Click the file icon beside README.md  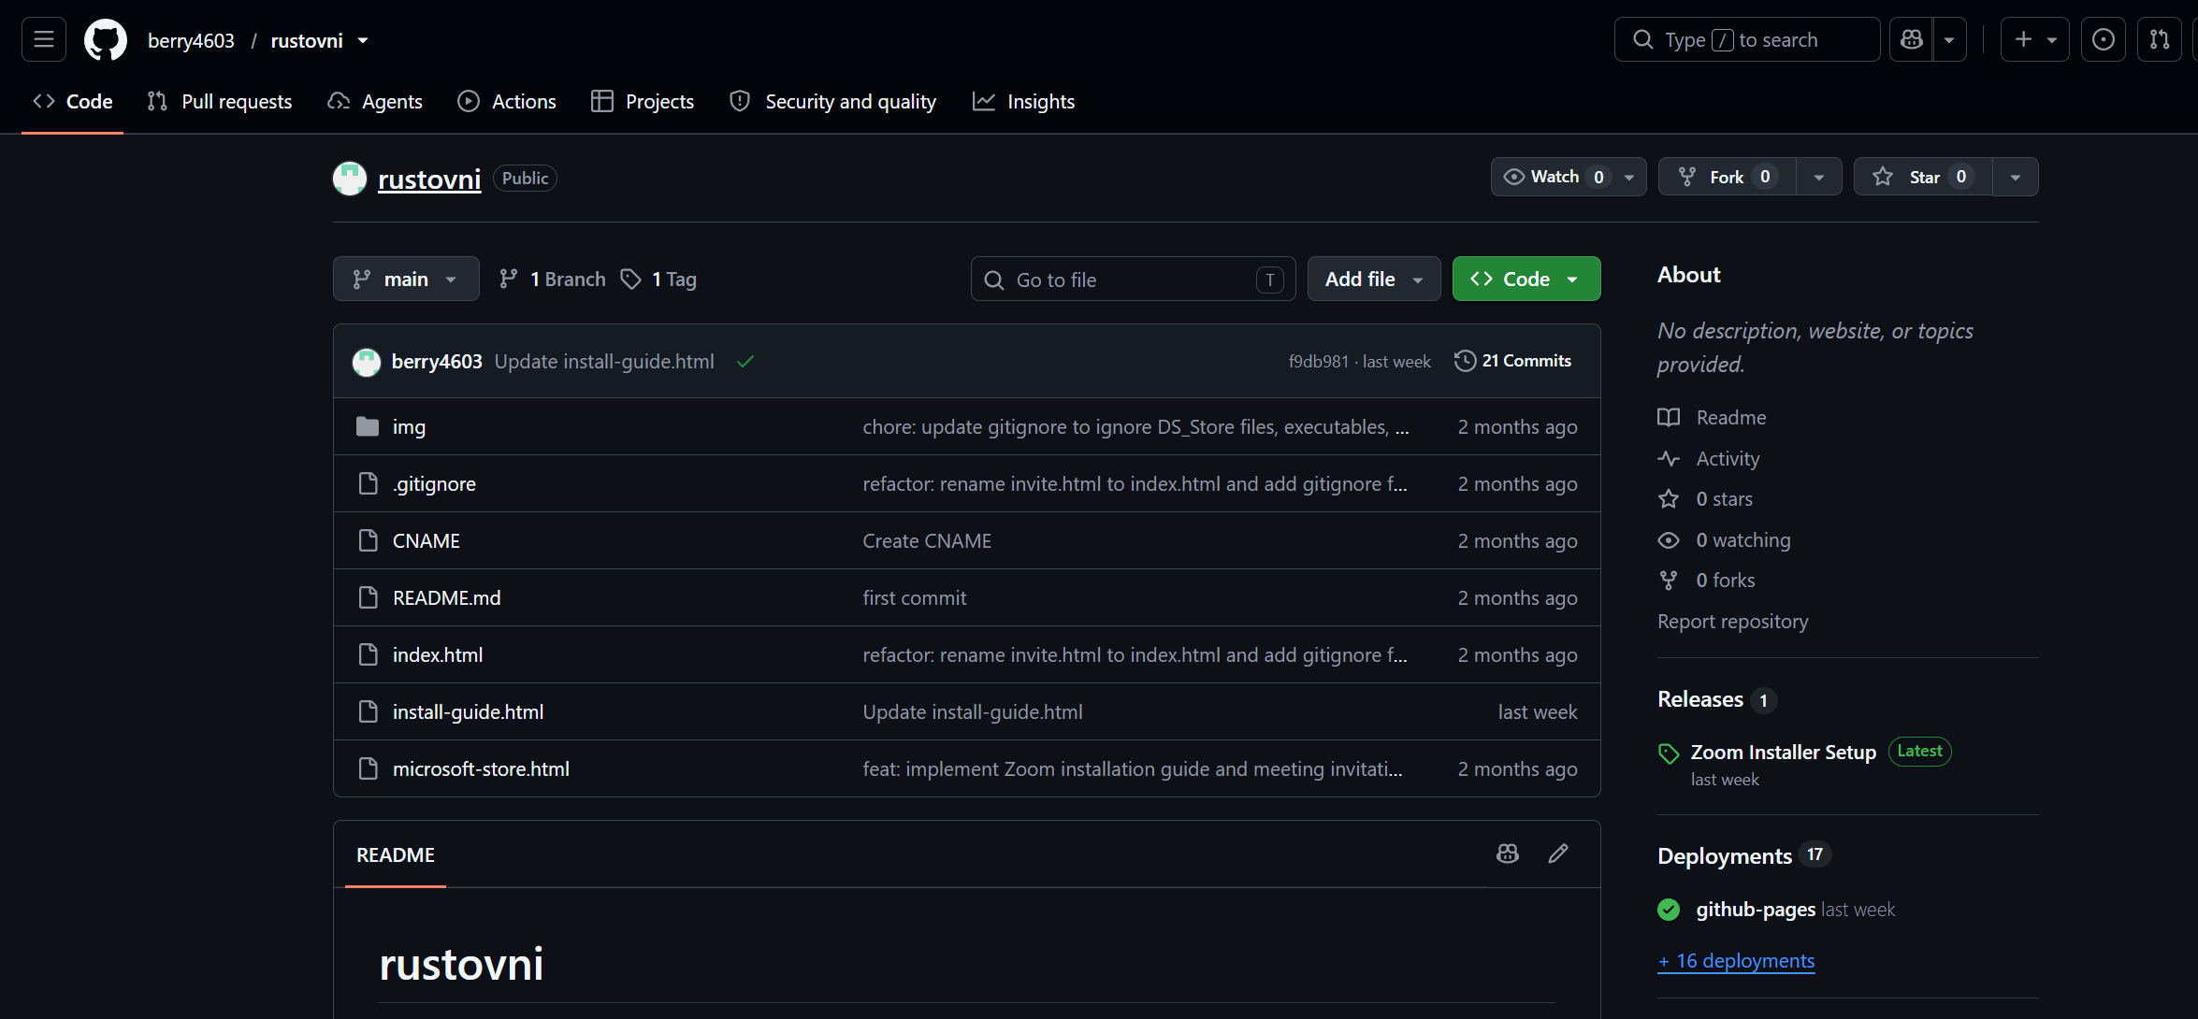coord(368,598)
